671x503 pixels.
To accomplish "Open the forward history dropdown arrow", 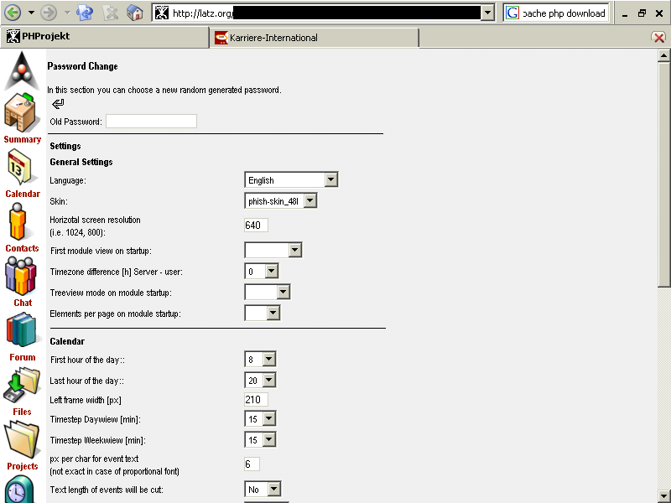I will [67, 13].
